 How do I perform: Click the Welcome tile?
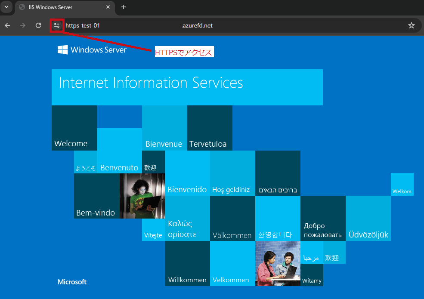[74, 128]
